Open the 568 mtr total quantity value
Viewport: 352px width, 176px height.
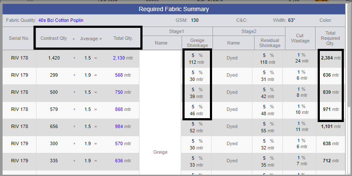coord(123,75)
